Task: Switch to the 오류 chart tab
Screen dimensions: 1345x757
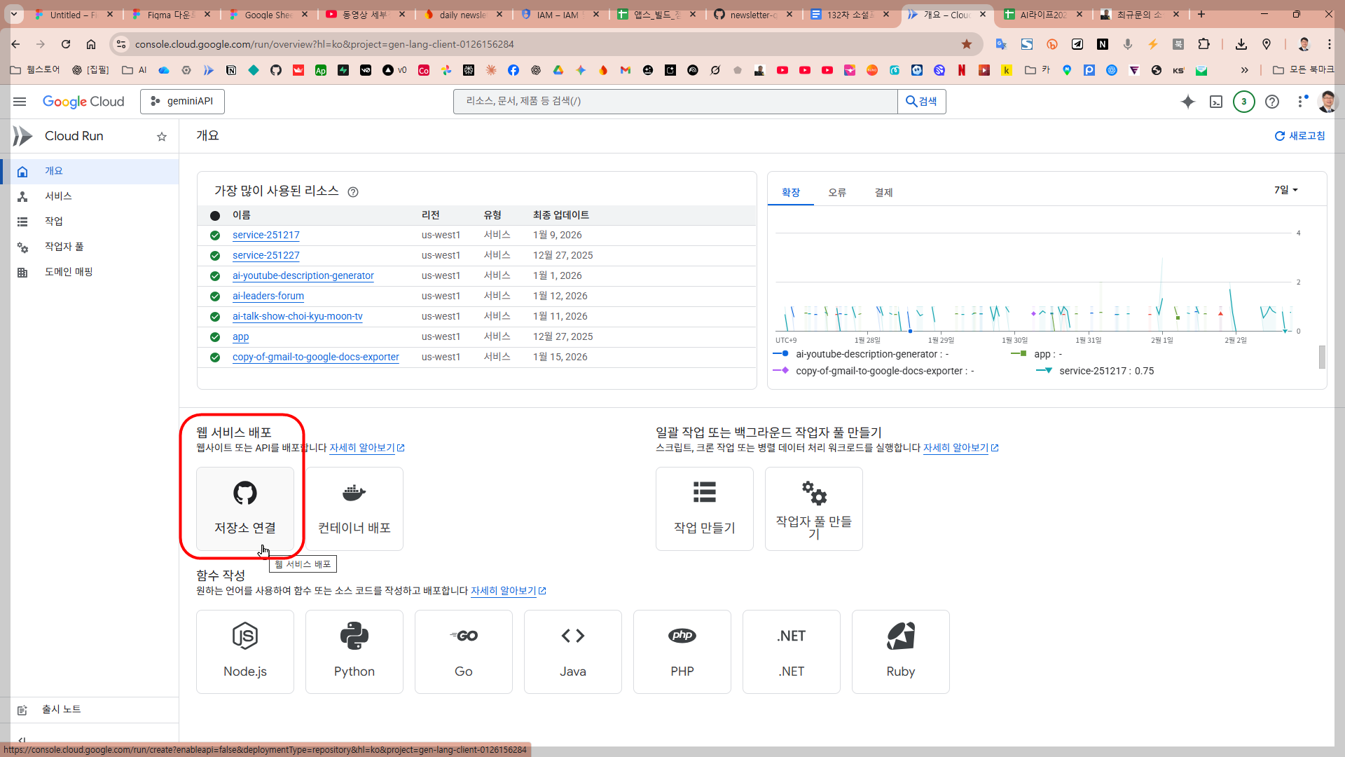Action: coord(837,192)
